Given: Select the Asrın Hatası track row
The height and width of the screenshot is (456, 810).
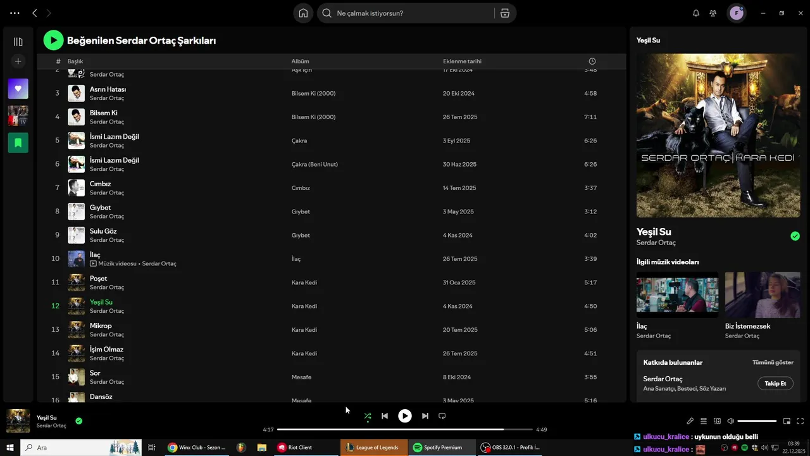Looking at the screenshot, I should pyautogui.click(x=332, y=93).
